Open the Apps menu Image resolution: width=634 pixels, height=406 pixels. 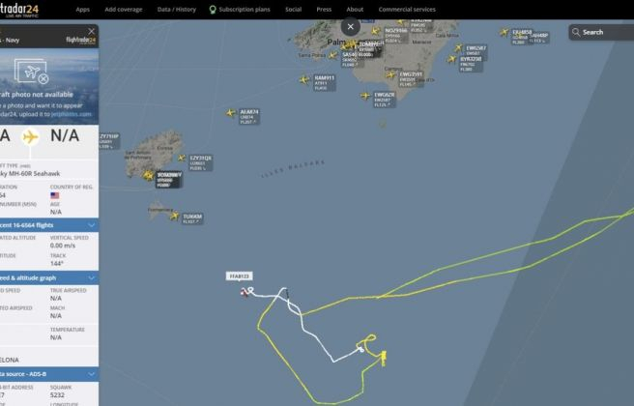82,10
